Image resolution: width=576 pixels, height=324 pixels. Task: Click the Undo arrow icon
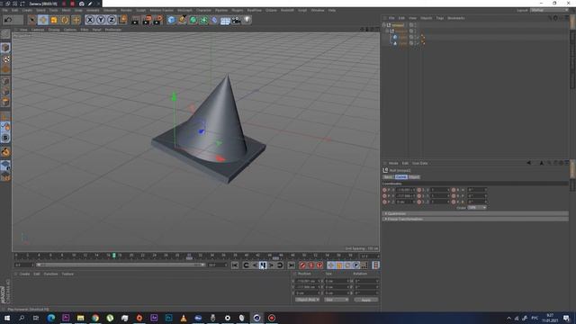pyautogui.click(x=8, y=20)
